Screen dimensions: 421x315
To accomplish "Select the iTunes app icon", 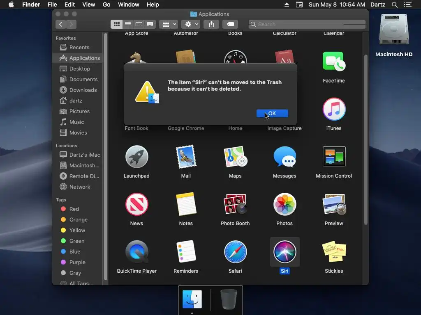I will coord(334,109).
